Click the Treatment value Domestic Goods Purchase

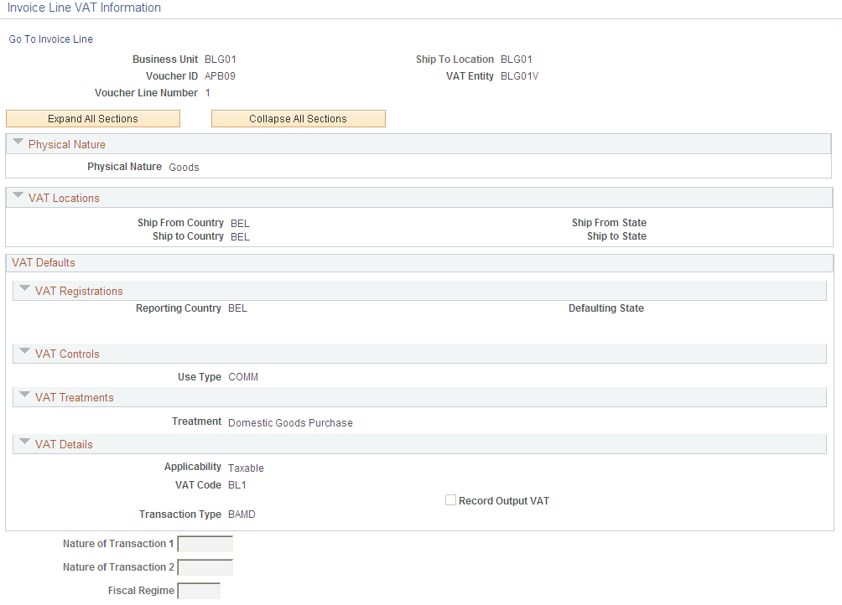(x=290, y=422)
